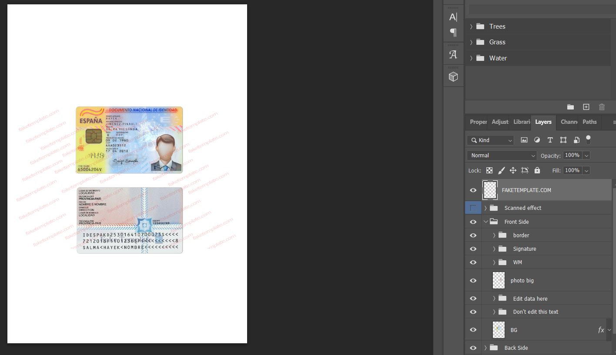Image resolution: width=616 pixels, height=355 pixels.
Task: Click the Water group folder icon
Action: (480, 58)
